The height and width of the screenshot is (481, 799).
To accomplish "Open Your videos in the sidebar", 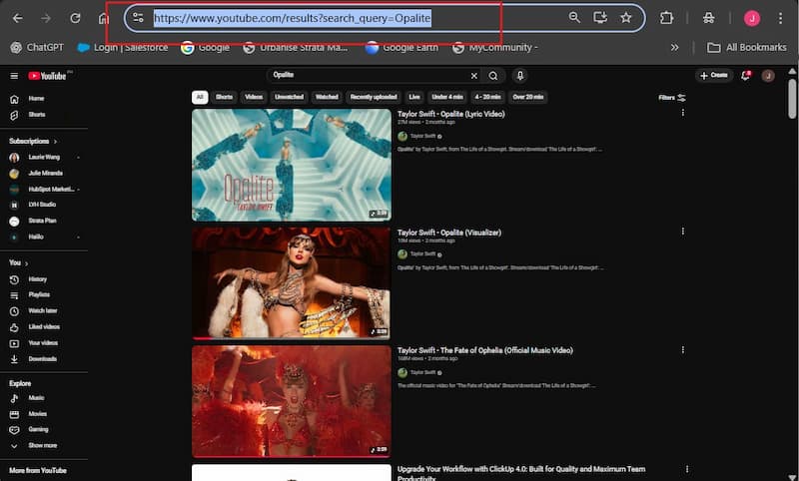I will 44,343.
